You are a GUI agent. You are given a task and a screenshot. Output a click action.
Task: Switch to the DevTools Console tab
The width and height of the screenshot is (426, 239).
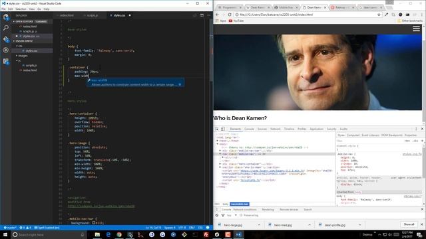249,129
